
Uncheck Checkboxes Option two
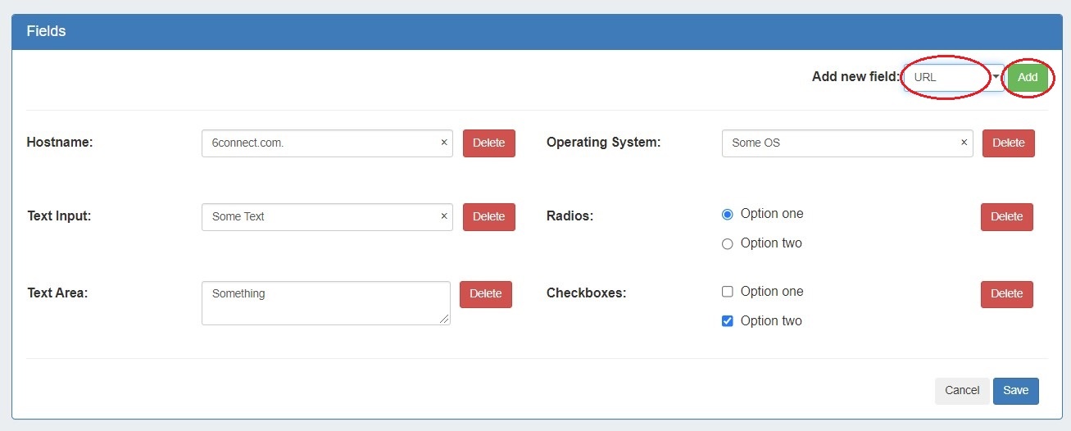coord(727,321)
